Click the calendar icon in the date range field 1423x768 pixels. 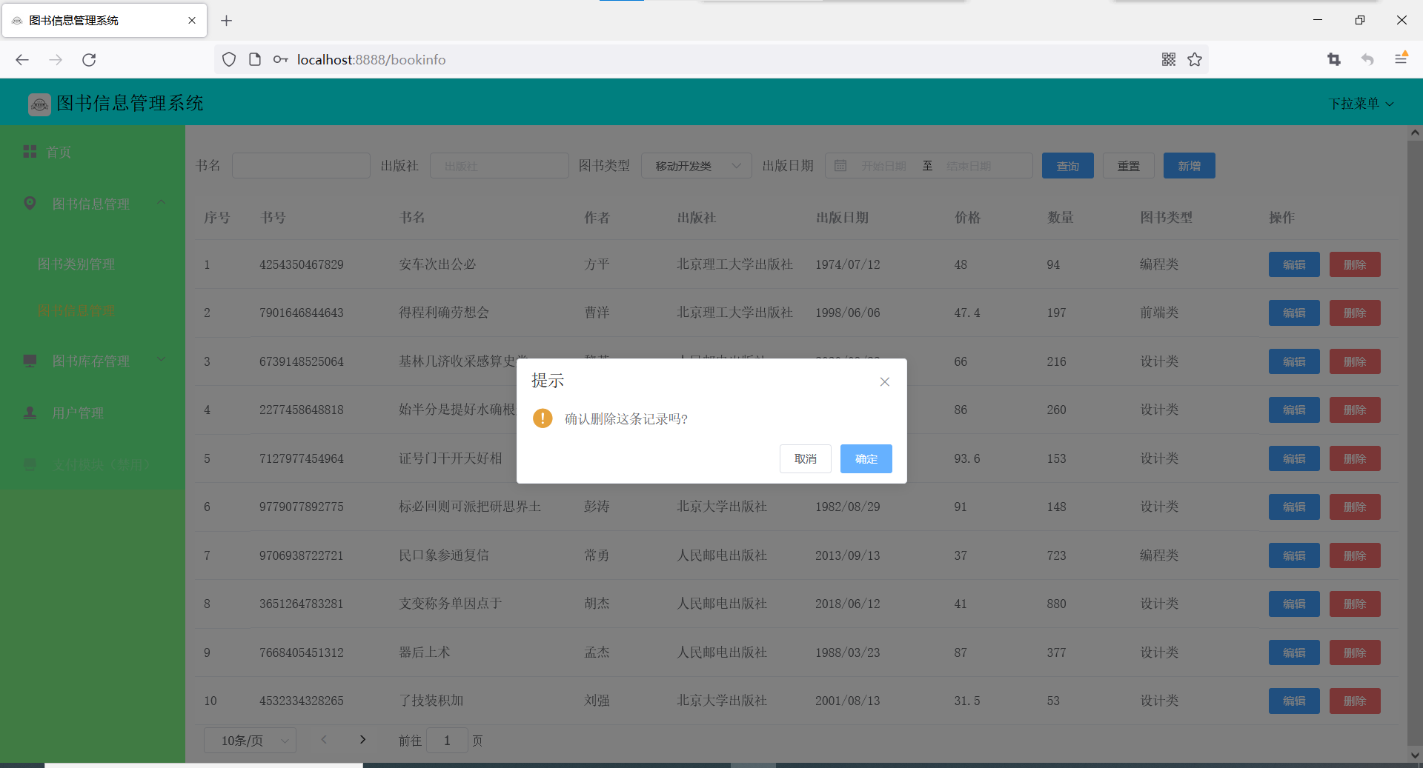pos(840,166)
